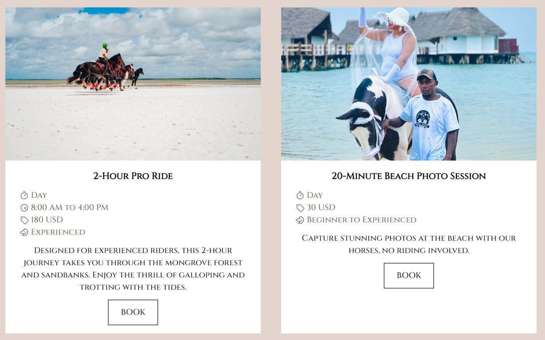
Task: Click the photo session description text
Action: (x=409, y=244)
